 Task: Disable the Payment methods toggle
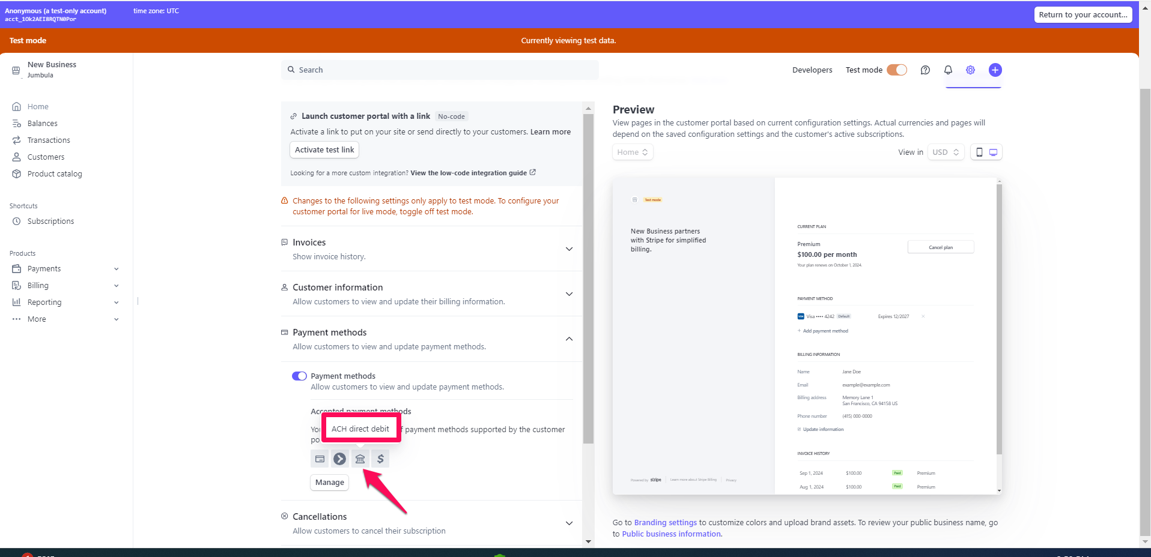click(x=299, y=376)
